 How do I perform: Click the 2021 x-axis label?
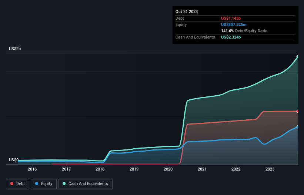point(202,169)
